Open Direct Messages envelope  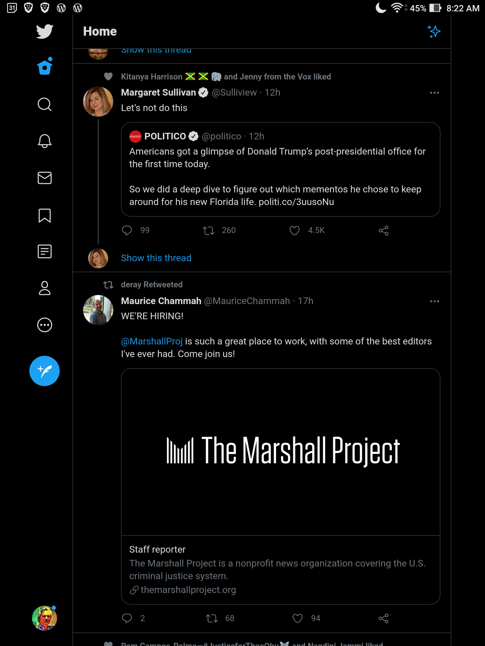[x=45, y=178]
